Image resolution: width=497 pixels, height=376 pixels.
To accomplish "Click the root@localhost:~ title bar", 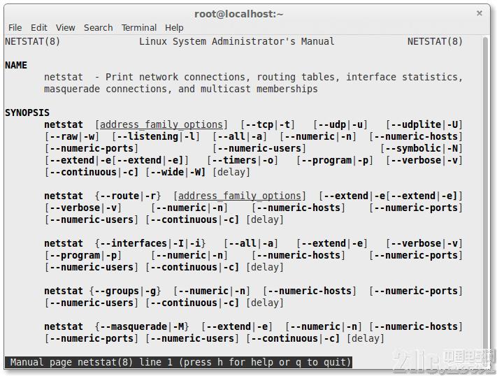I will click(x=238, y=13).
